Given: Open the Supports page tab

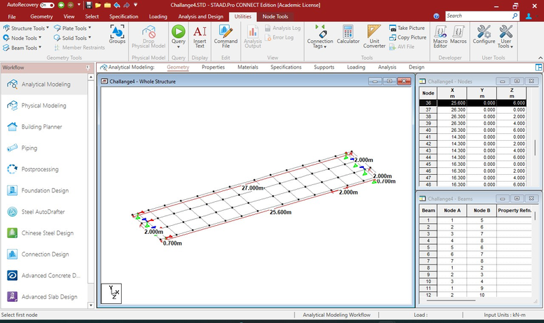Looking at the screenshot, I should point(324,67).
